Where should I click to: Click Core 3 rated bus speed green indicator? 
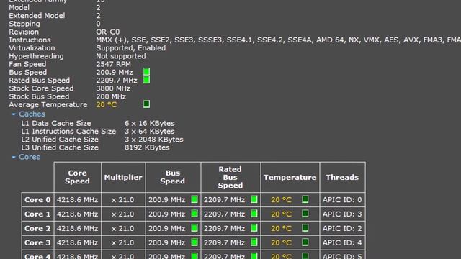[254, 242]
